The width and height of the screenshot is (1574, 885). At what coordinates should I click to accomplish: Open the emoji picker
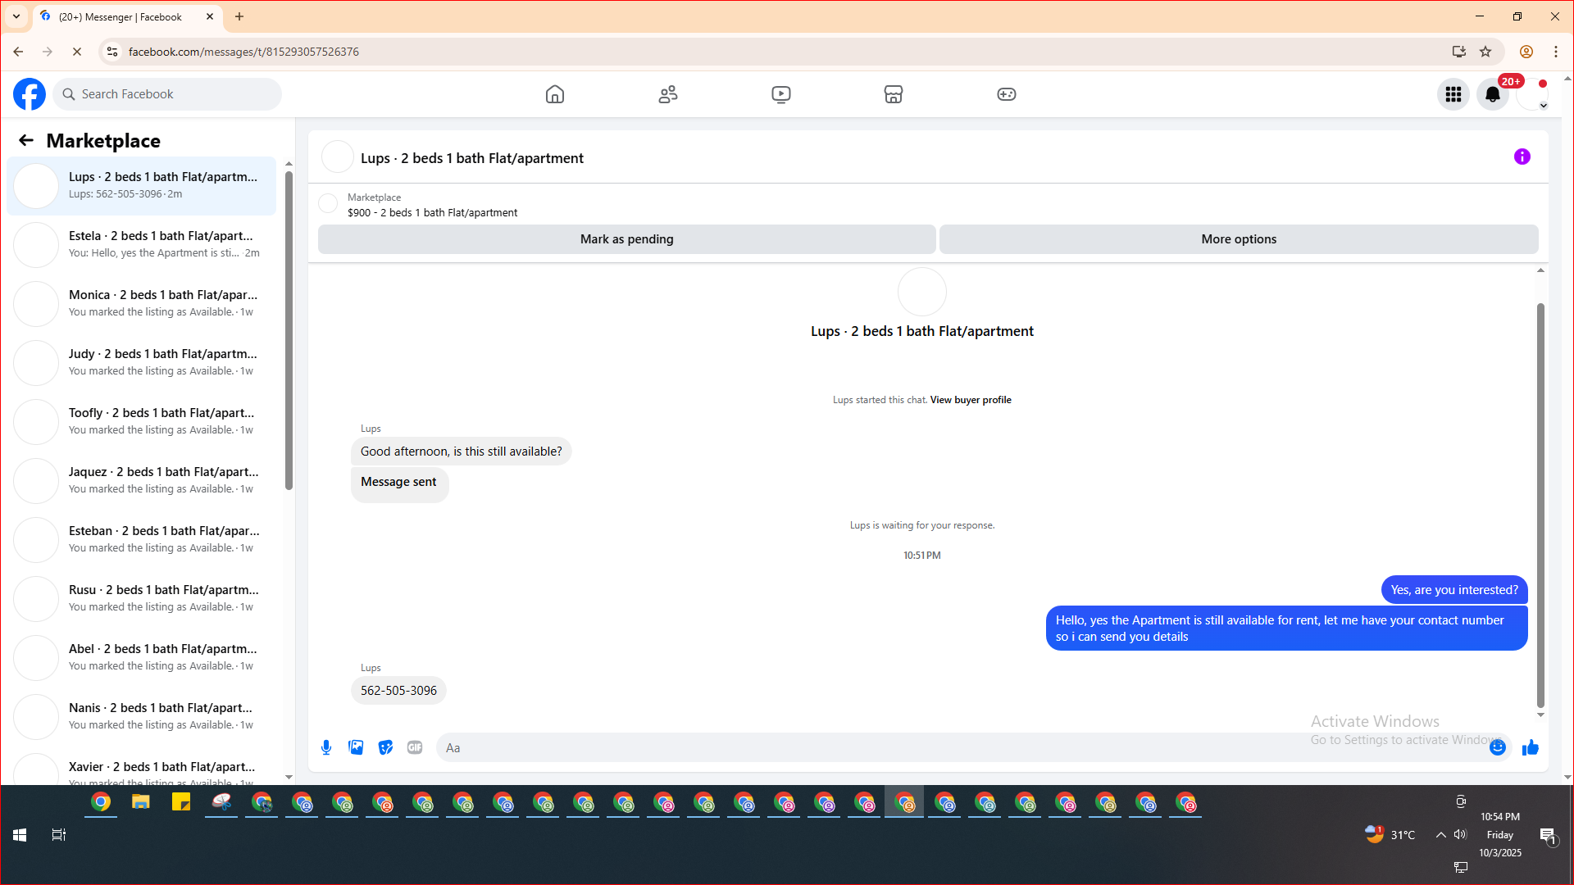click(x=1498, y=747)
